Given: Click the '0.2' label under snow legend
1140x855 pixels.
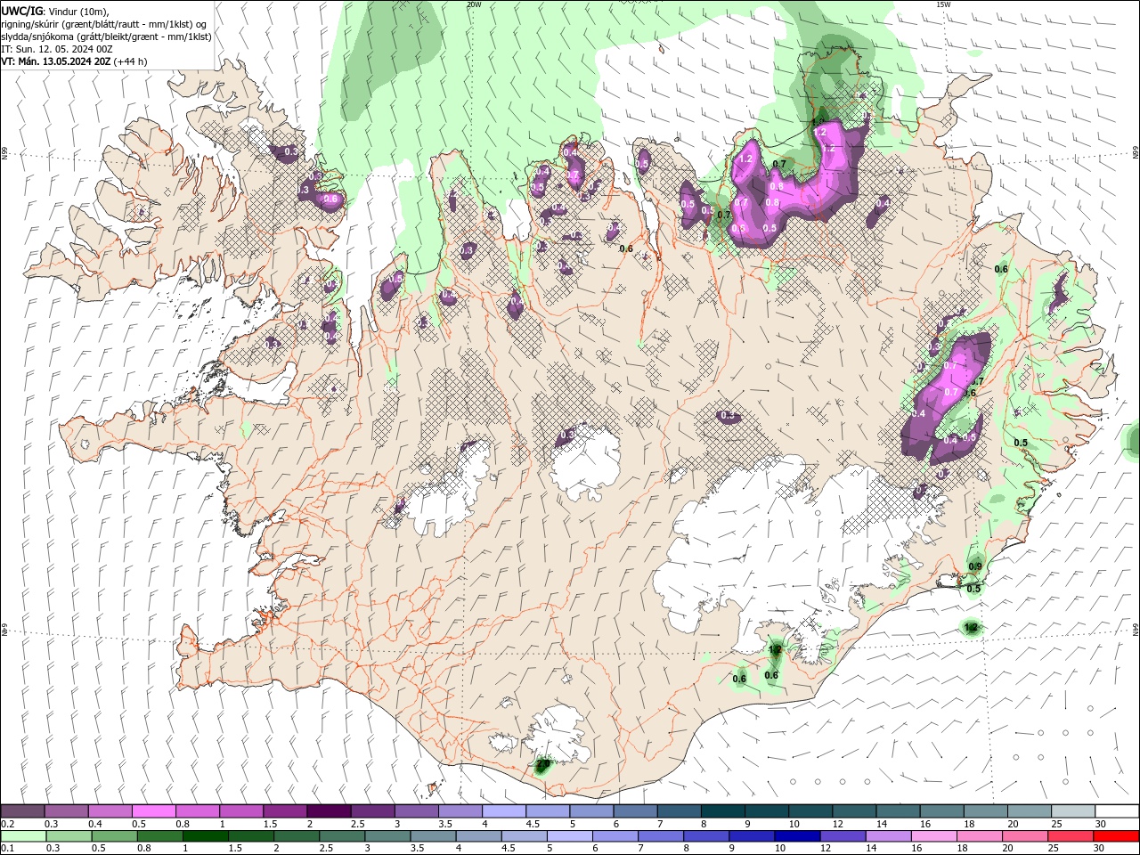Looking at the screenshot, I should point(7,824).
